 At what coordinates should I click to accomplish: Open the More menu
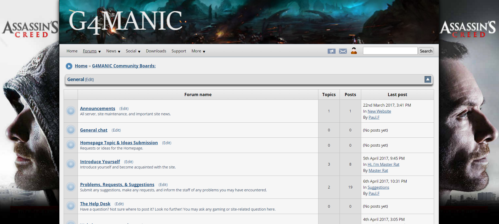[x=196, y=51]
